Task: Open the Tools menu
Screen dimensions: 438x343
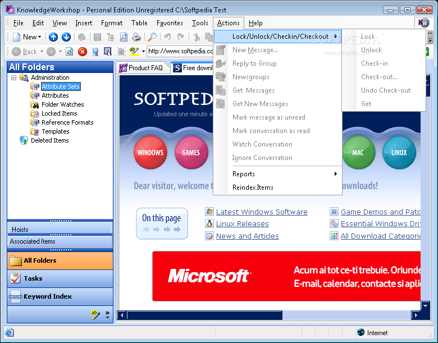Action: click(200, 23)
